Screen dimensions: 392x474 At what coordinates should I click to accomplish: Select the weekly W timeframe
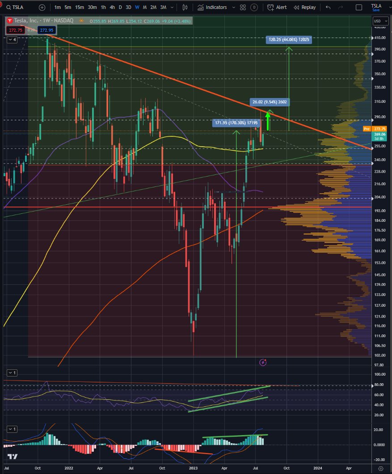point(137,7)
